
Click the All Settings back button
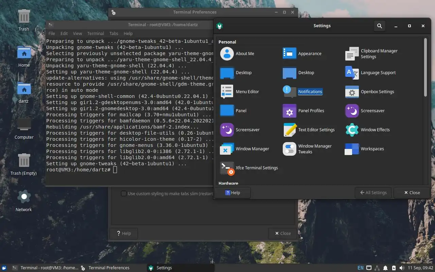(x=373, y=193)
